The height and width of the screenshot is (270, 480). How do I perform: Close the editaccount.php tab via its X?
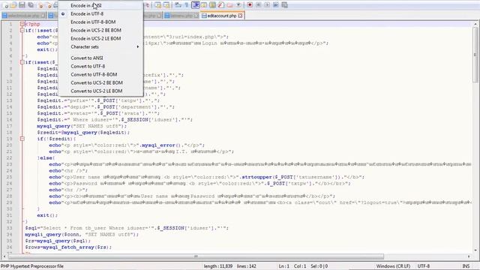point(240,16)
